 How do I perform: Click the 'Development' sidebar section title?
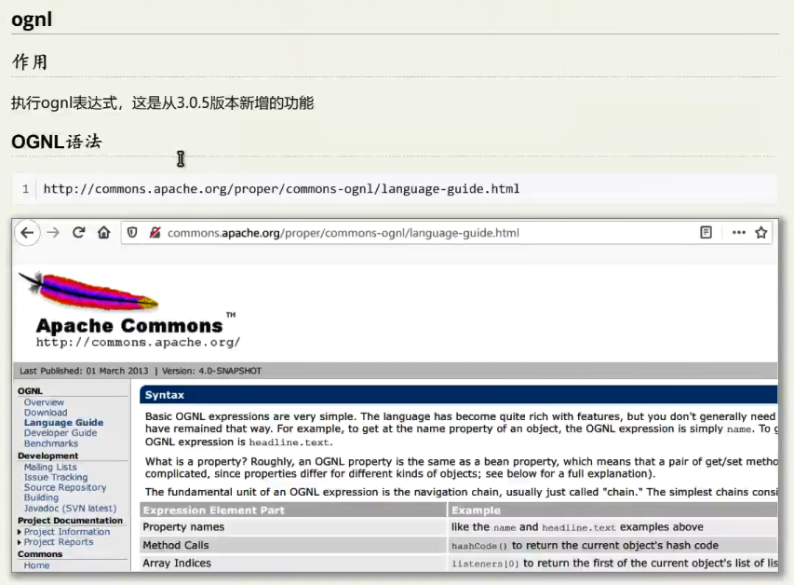(47, 456)
